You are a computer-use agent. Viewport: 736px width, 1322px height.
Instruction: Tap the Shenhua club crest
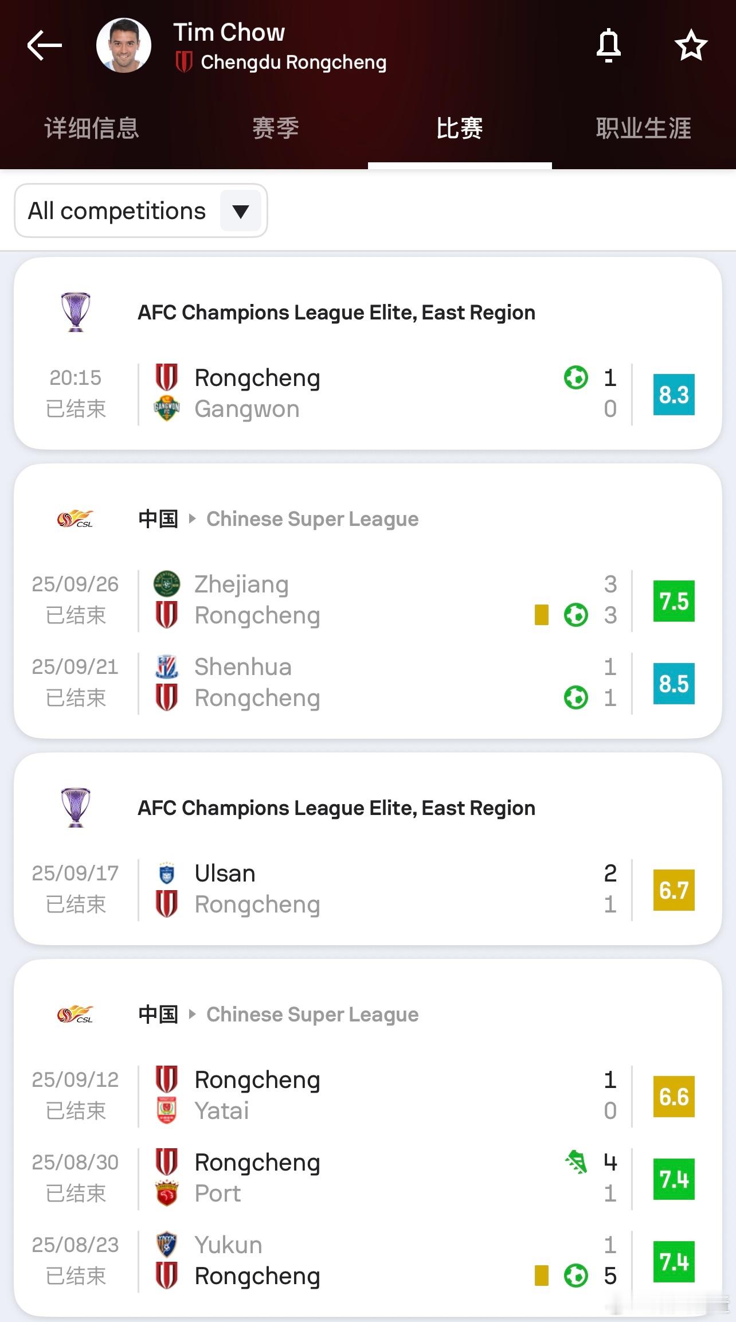click(167, 667)
